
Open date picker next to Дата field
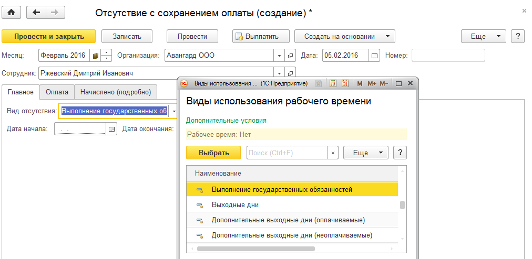[375, 56]
